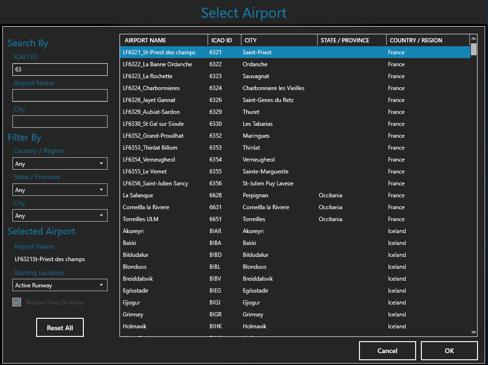Select the La Salanque airport row

[x=295, y=195]
